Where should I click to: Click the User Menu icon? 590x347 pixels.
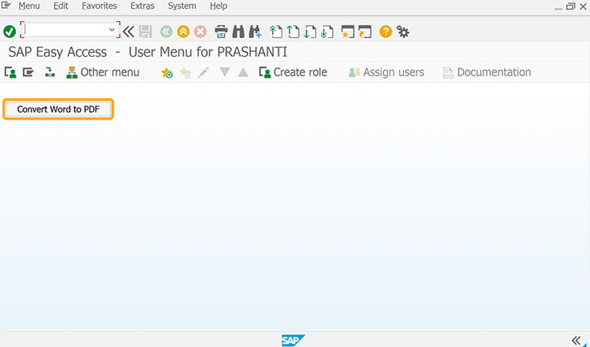click(x=10, y=72)
